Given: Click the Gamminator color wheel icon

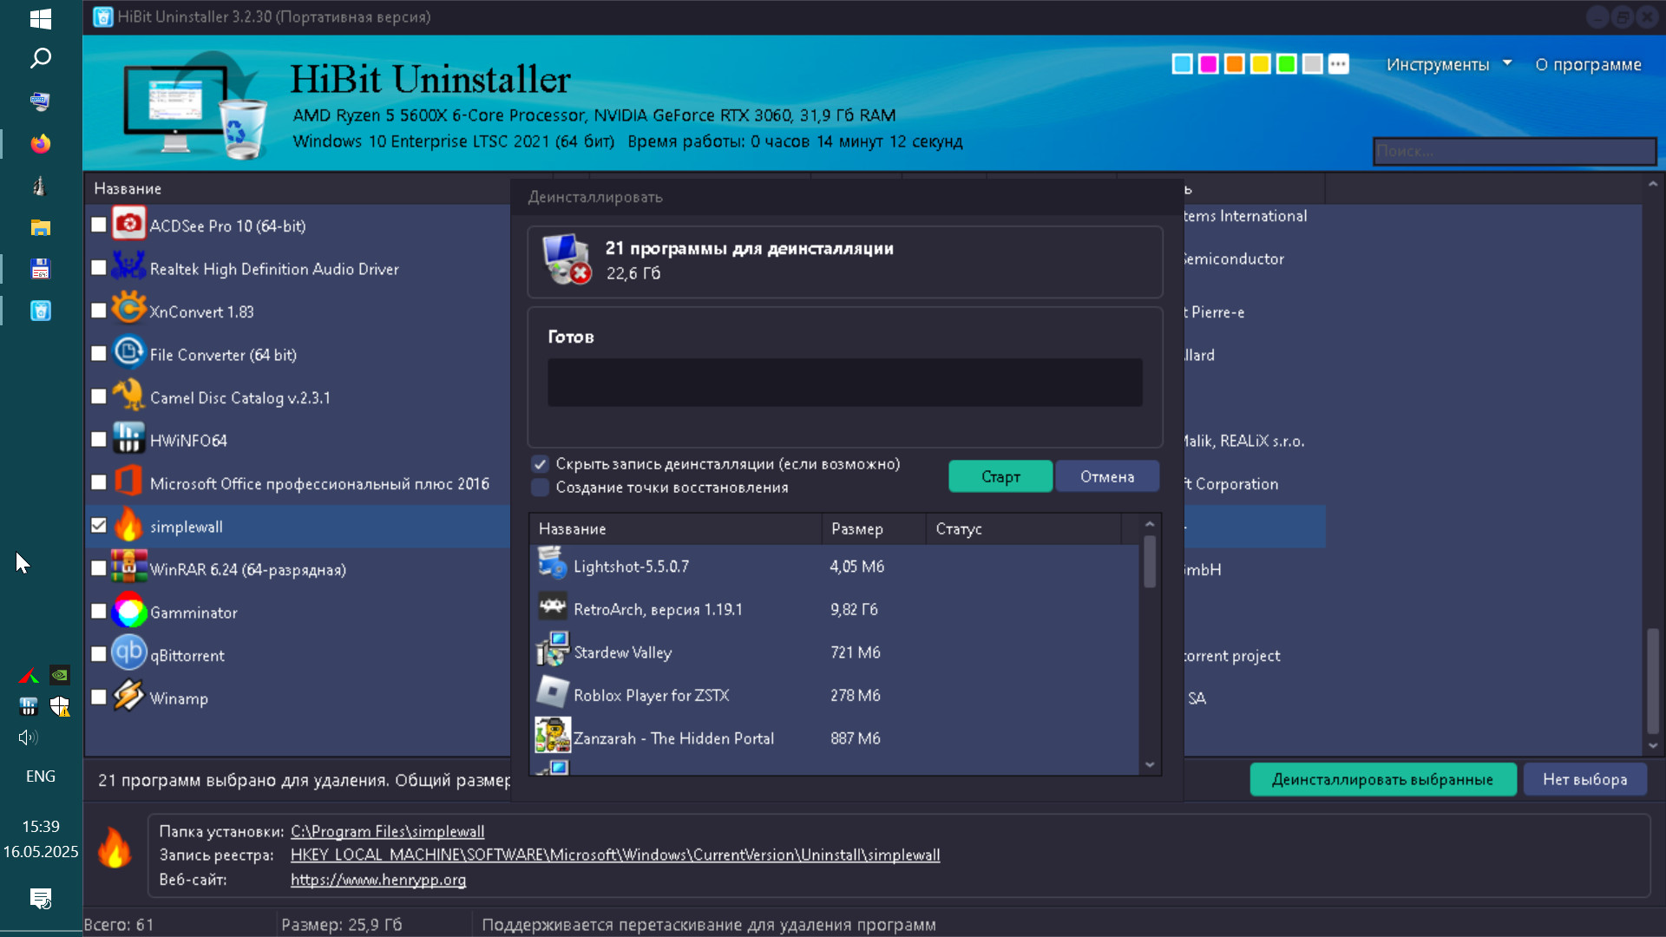Looking at the screenshot, I should [x=128, y=611].
